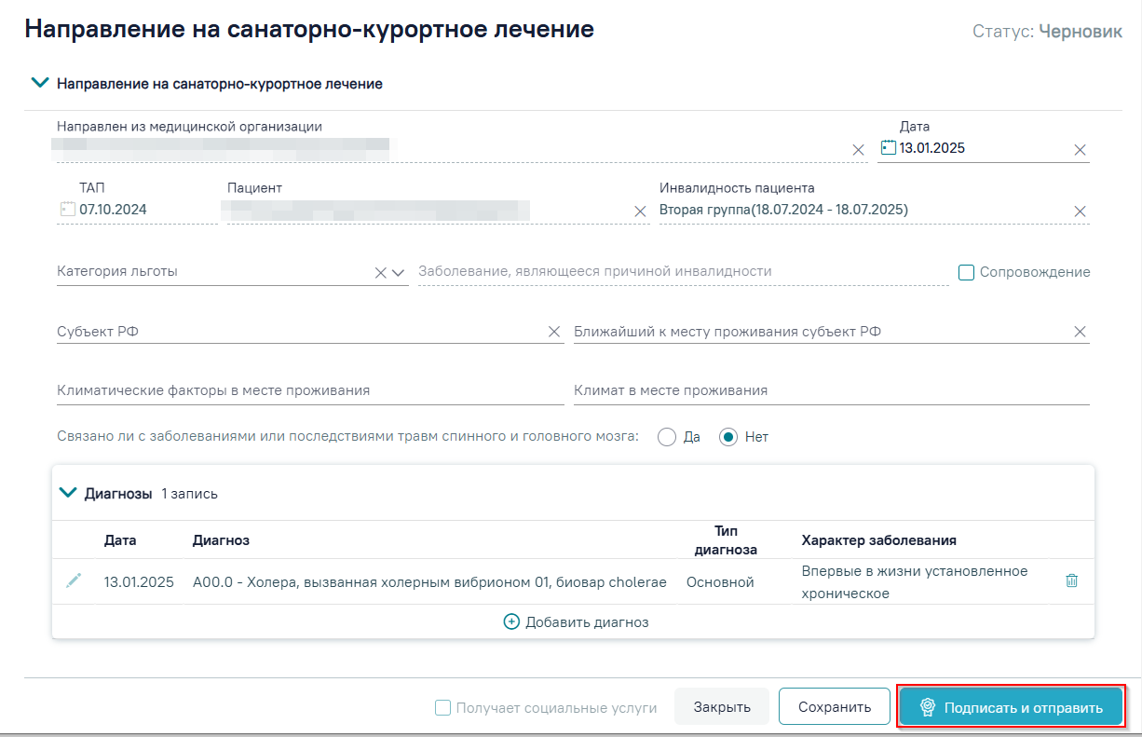
Task: Click the diagnosis text A00.0 - Холера
Action: 429,582
